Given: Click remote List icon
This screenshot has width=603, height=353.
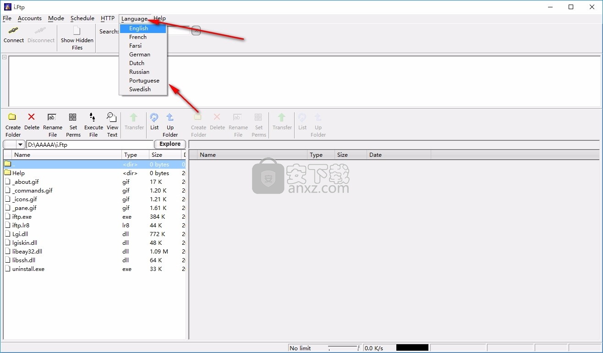Looking at the screenshot, I should [302, 117].
